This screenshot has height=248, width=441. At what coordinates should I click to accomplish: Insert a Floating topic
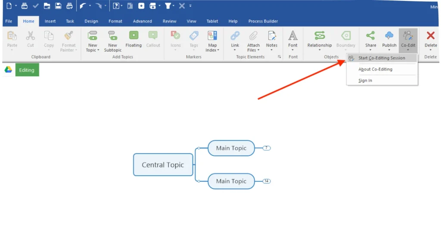(133, 39)
